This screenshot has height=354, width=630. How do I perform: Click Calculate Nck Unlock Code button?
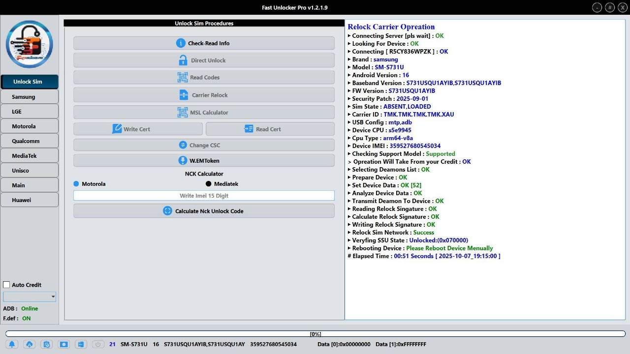[x=204, y=211]
